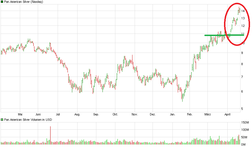Click the lowest candlestick in late January
Viewport: 252px width, 147px height.
coord(182,98)
